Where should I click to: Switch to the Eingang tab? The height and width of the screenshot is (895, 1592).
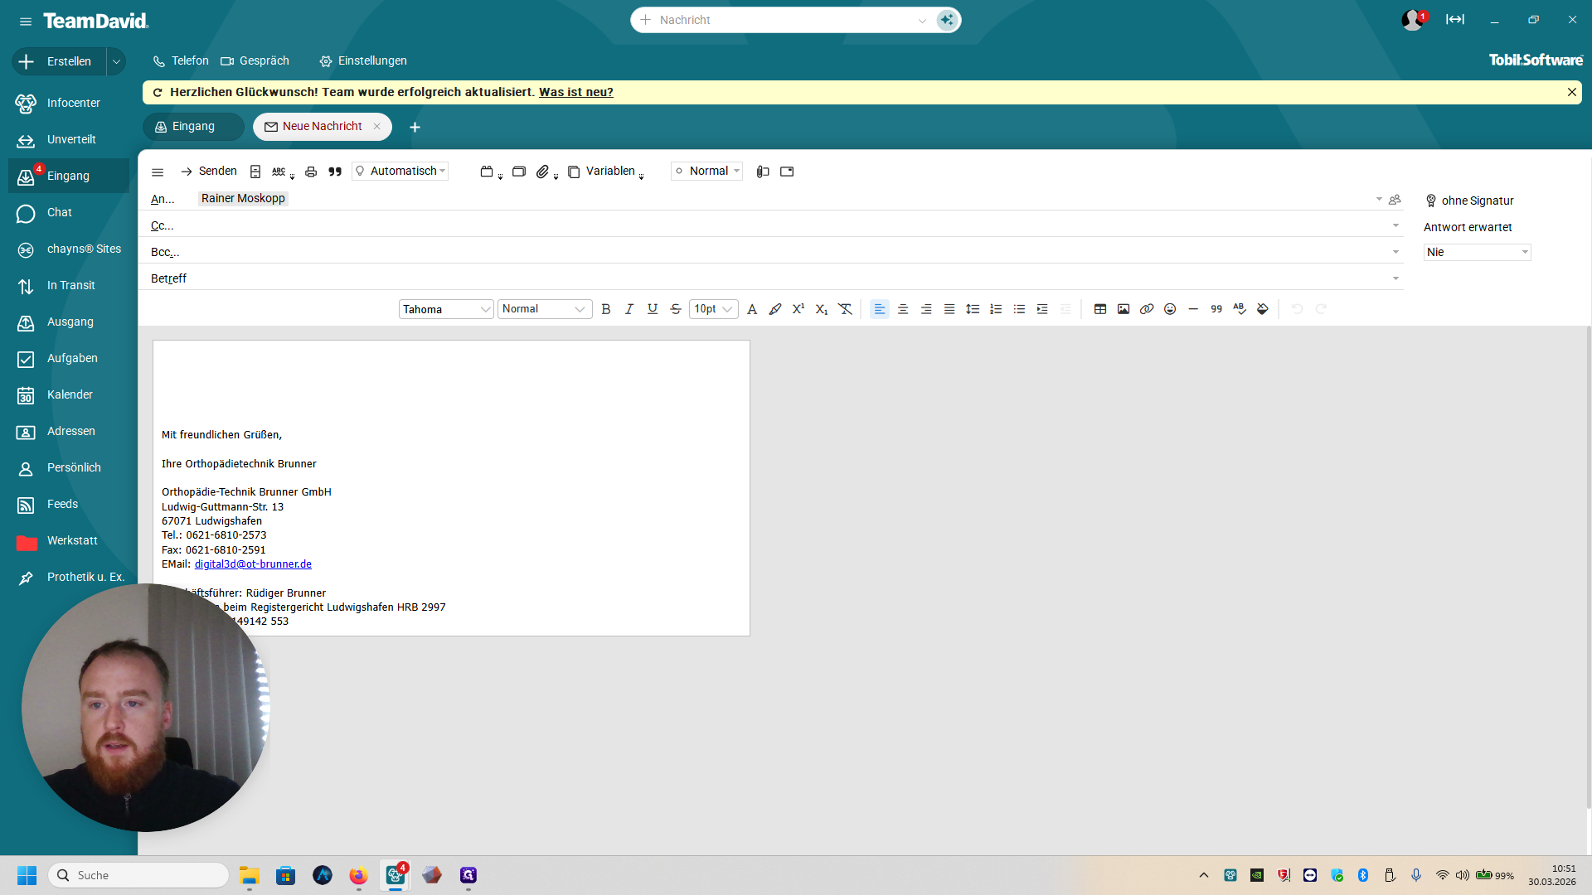coord(193,126)
